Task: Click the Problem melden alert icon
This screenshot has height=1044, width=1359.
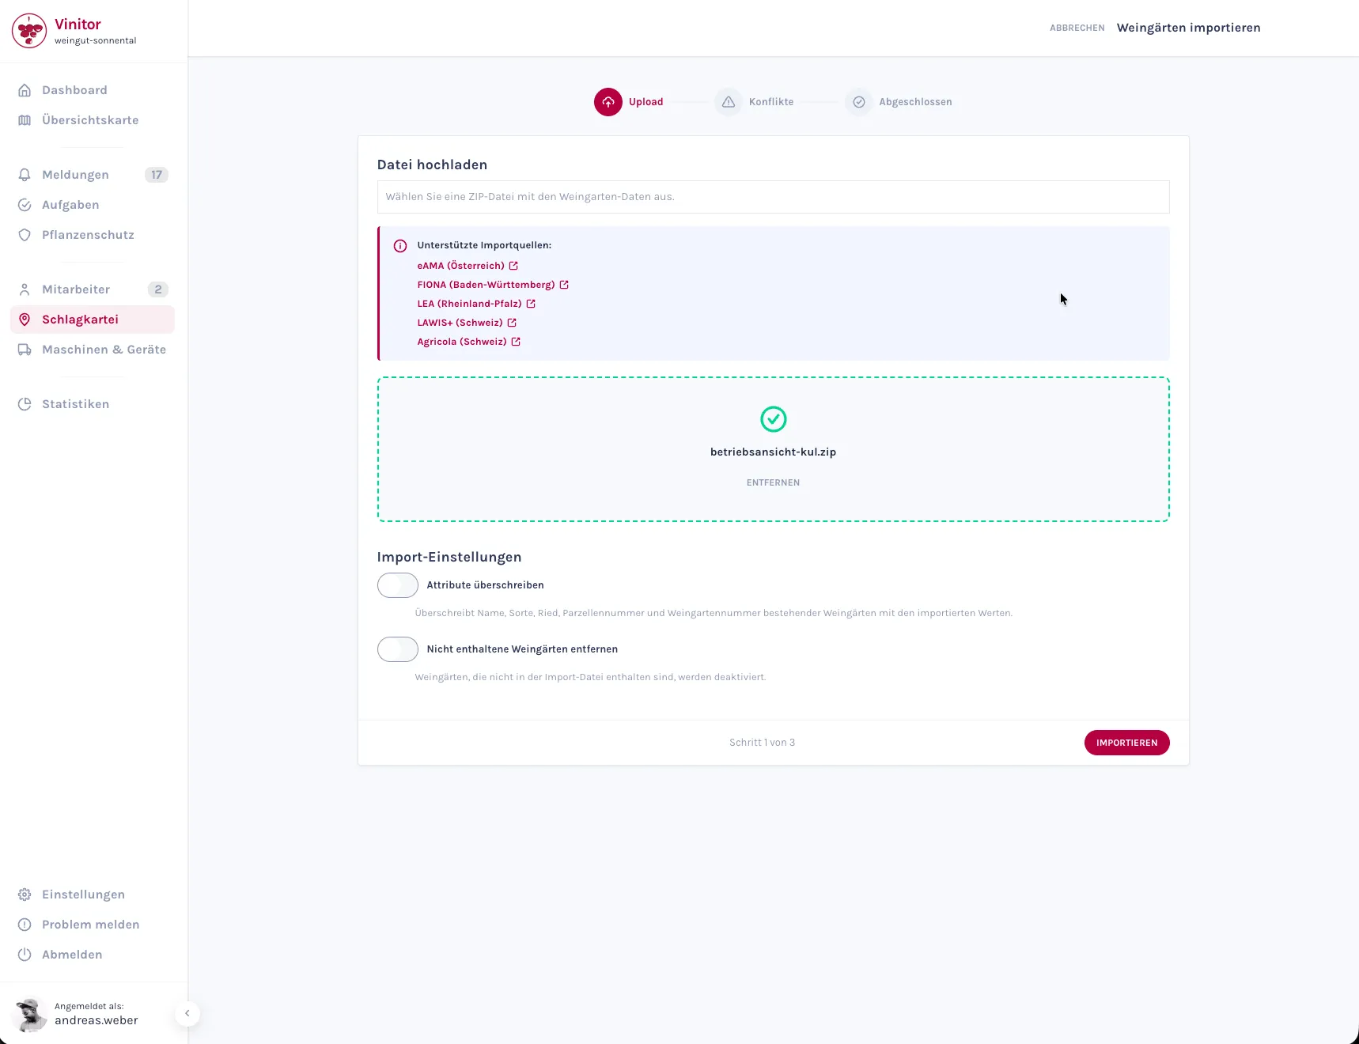Action: click(25, 925)
